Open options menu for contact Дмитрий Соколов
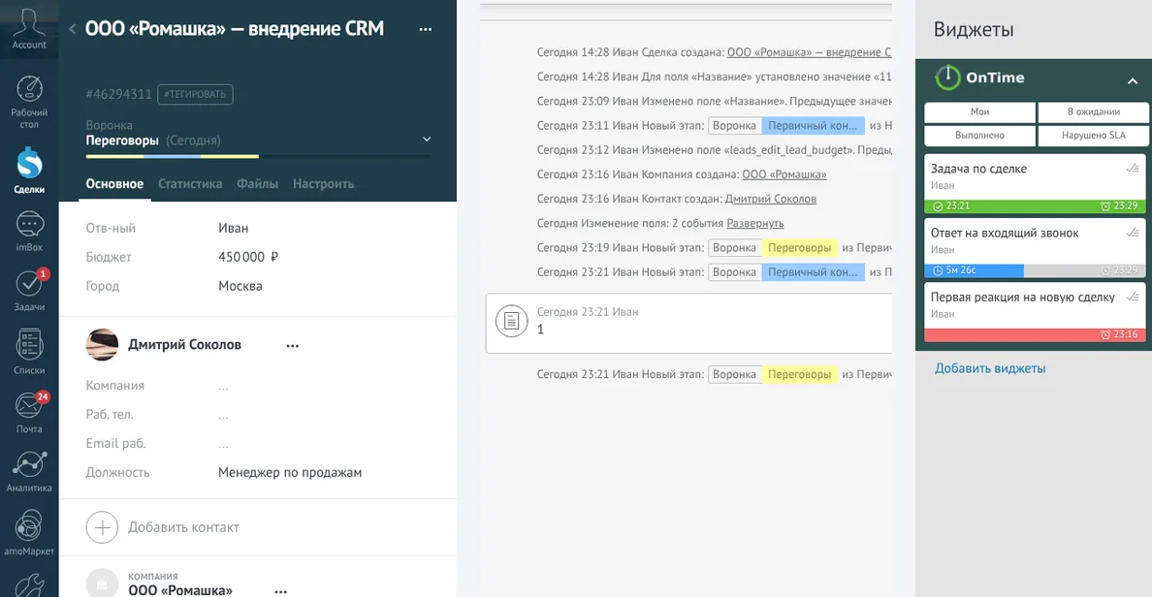Screen dimensions: 1152x597 click(x=293, y=346)
